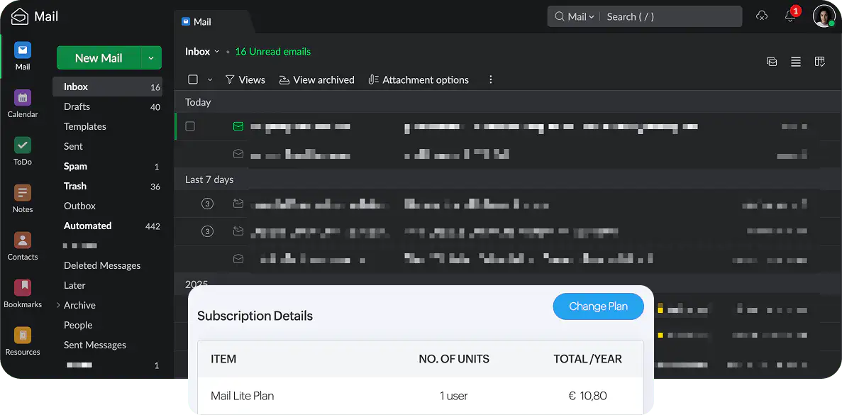
Task: Select the first email's checkbox
Action: (x=190, y=126)
